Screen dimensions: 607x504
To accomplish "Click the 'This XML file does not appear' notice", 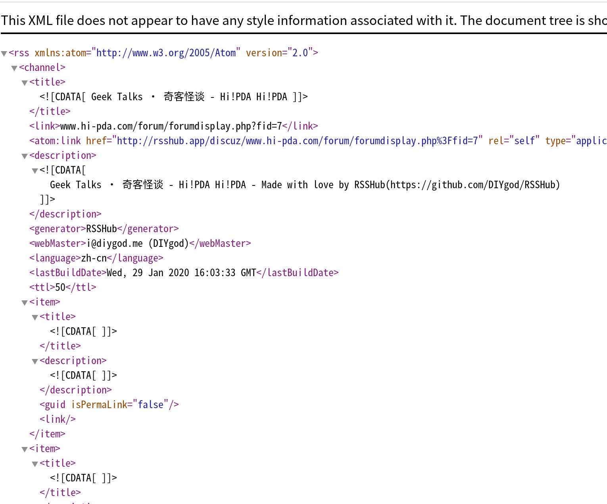I will [303, 20].
